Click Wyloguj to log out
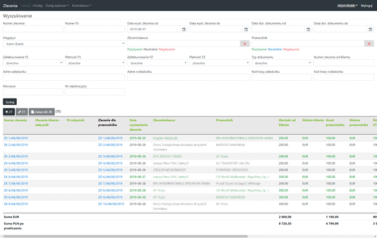 tap(367, 6)
